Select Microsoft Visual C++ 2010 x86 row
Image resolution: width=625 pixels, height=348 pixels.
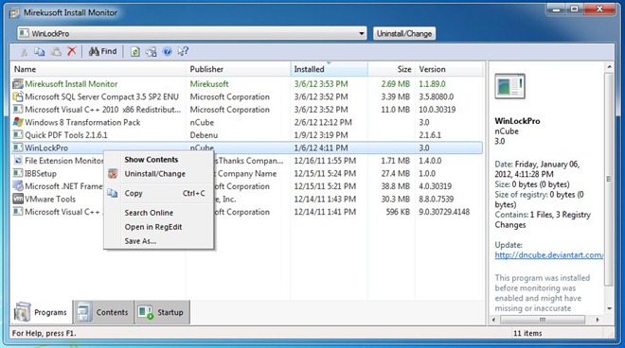247,110
